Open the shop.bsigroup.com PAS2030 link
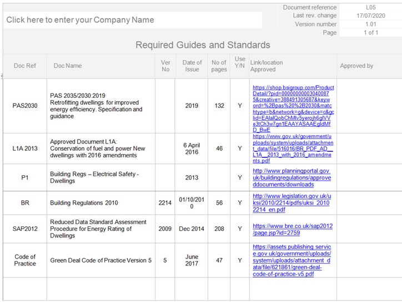The width and height of the screenshot is (402, 302). (x=293, y=108)
